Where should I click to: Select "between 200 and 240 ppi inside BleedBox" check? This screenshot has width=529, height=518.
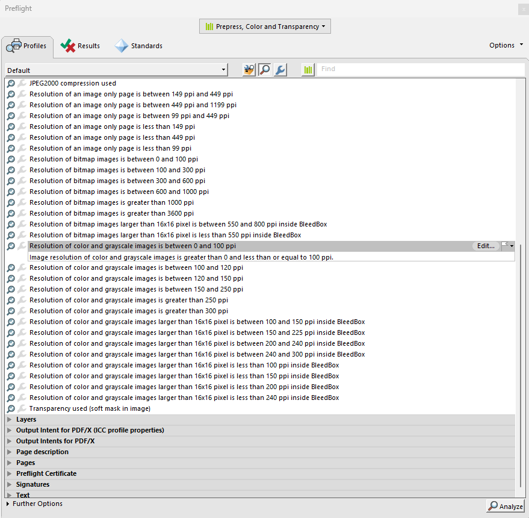tap(197, 343)
